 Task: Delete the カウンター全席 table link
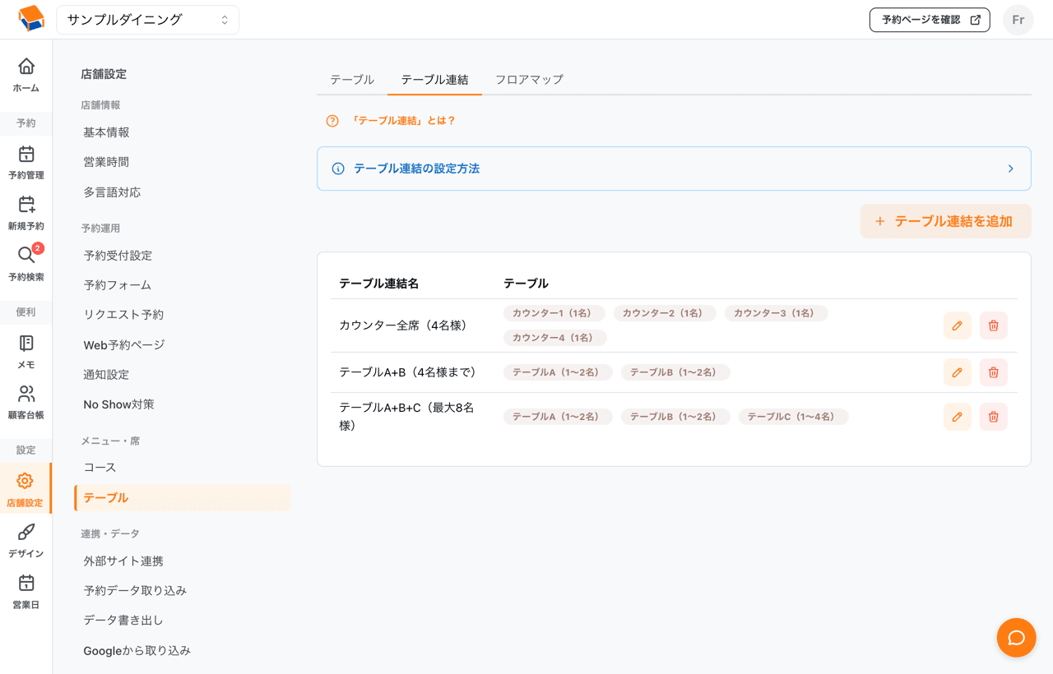pyautogui.click(x=993, y=325)
